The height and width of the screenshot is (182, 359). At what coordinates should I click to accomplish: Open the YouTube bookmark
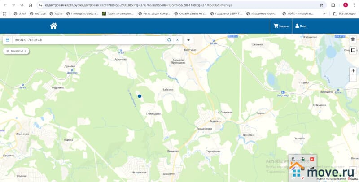pos(38,13)
